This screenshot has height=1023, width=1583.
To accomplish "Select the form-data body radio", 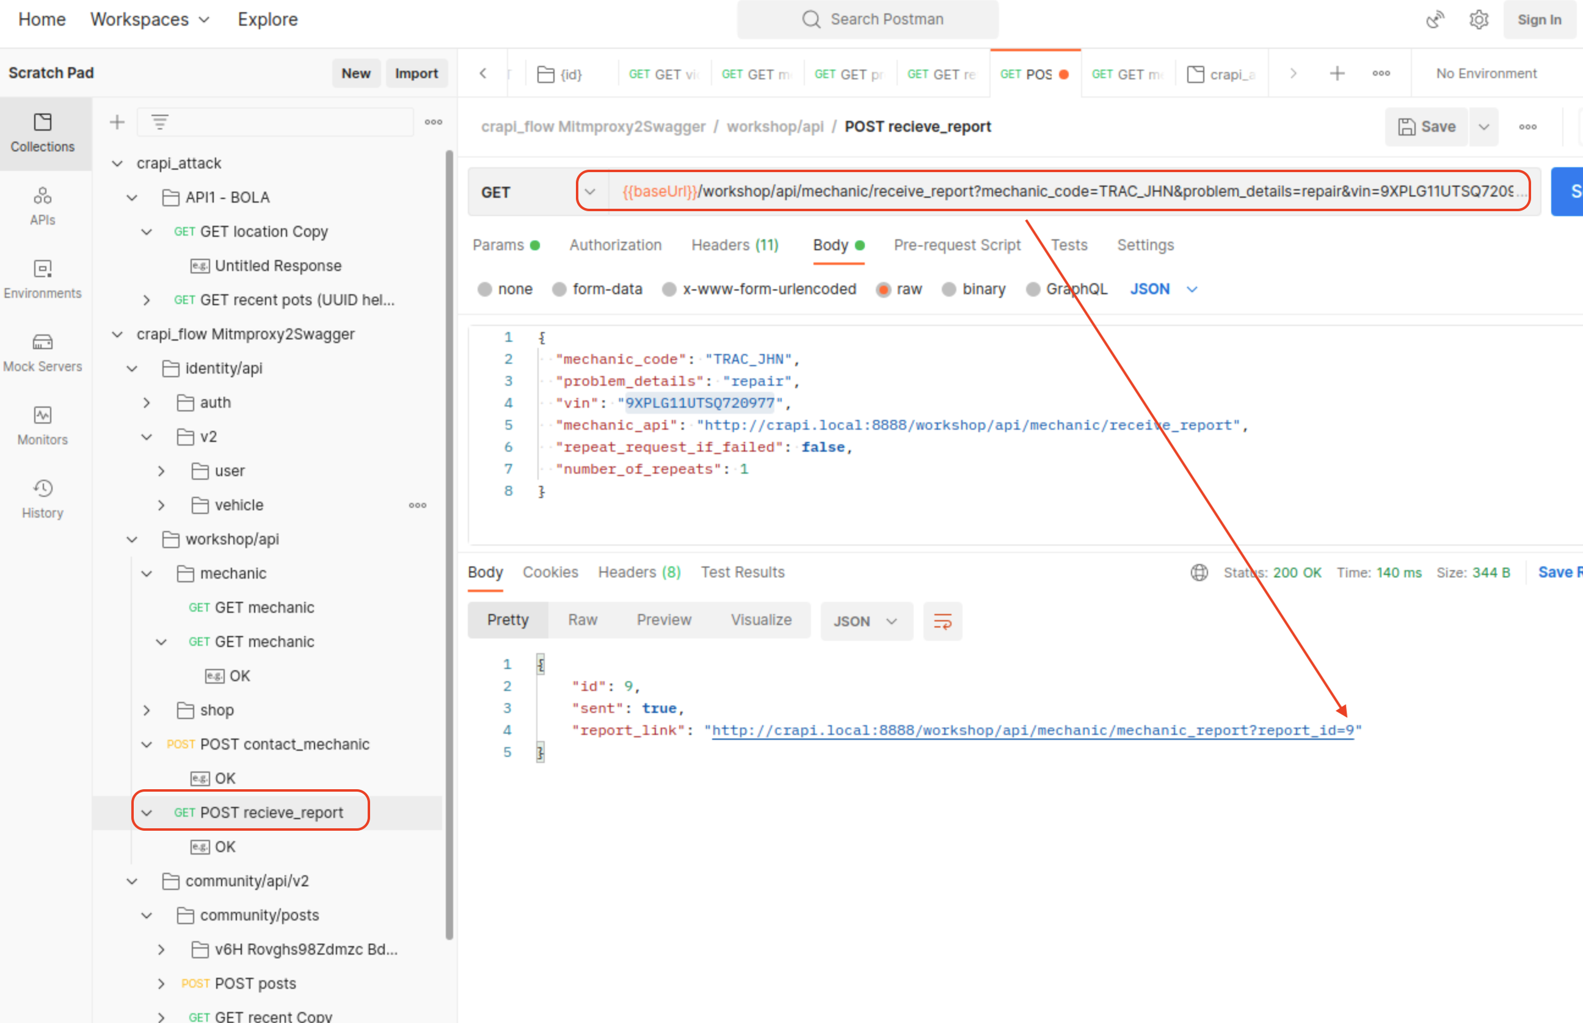I will [x=559, y=290].
